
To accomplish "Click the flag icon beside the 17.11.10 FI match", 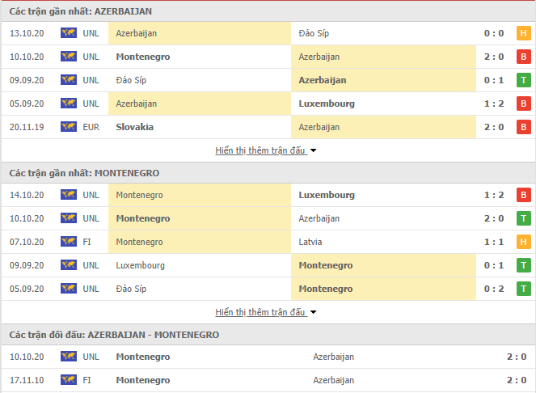I will click(69, 380).
